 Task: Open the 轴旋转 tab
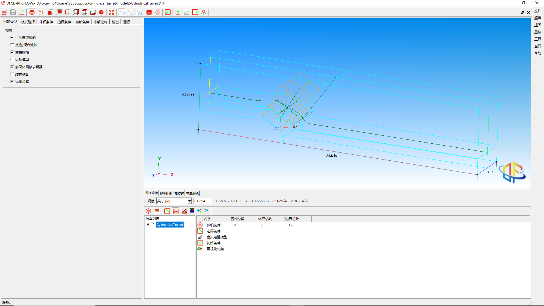click(179, 193)
